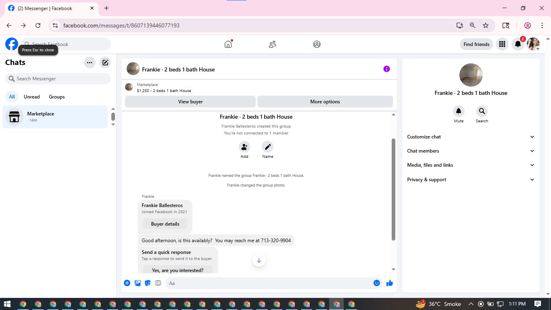Show hidden system tray icons

click(x=471, y=304)
